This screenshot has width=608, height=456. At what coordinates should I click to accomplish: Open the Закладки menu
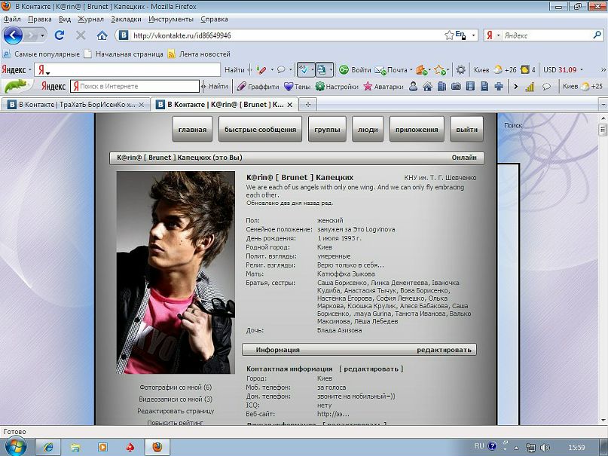point(126,19)
